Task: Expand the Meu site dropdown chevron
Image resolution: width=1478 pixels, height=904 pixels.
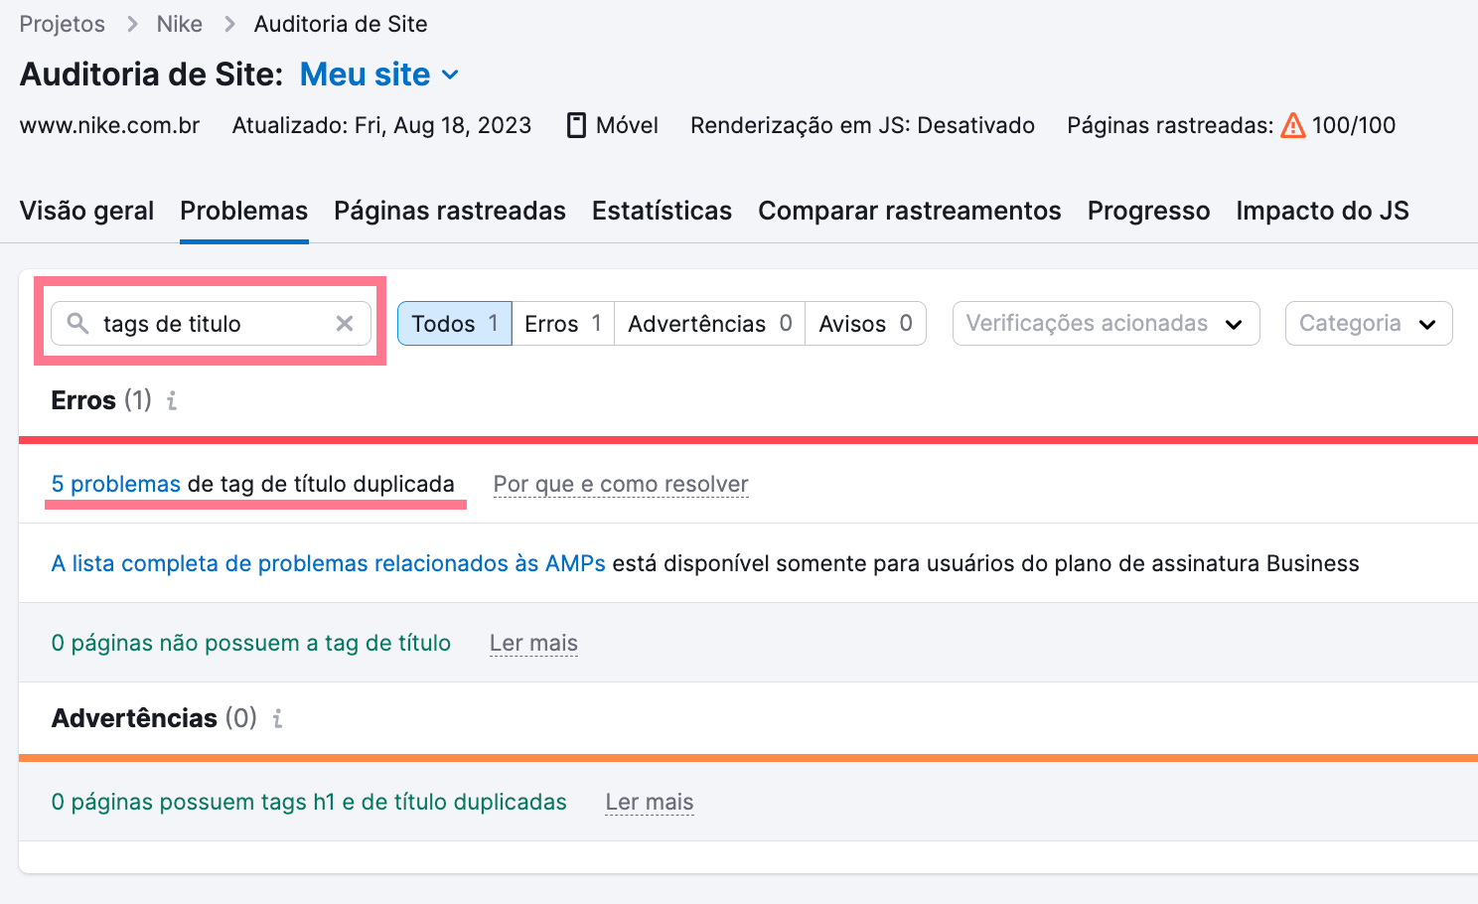Action: point(450,75)
